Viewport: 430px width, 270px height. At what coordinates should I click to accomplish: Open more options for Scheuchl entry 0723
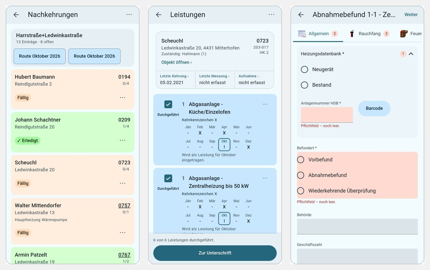click(123, 183)
